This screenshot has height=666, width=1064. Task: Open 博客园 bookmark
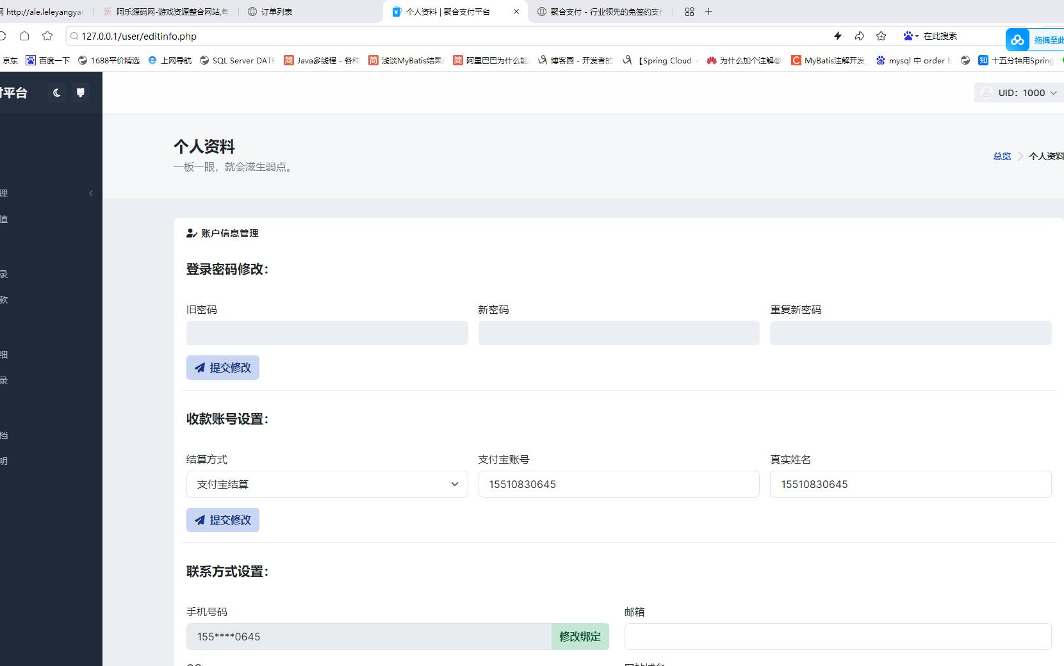pyautogui.click(x=575, y=60)
